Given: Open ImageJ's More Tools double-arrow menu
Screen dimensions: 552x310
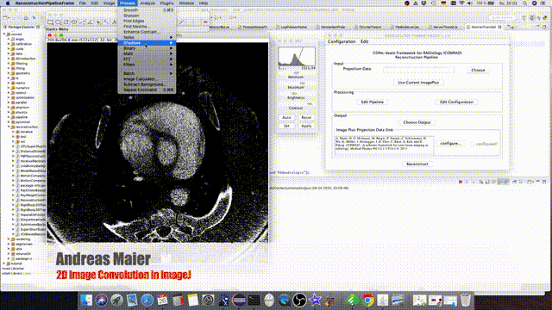Looking at the screenshot, I should click(205, 22).
